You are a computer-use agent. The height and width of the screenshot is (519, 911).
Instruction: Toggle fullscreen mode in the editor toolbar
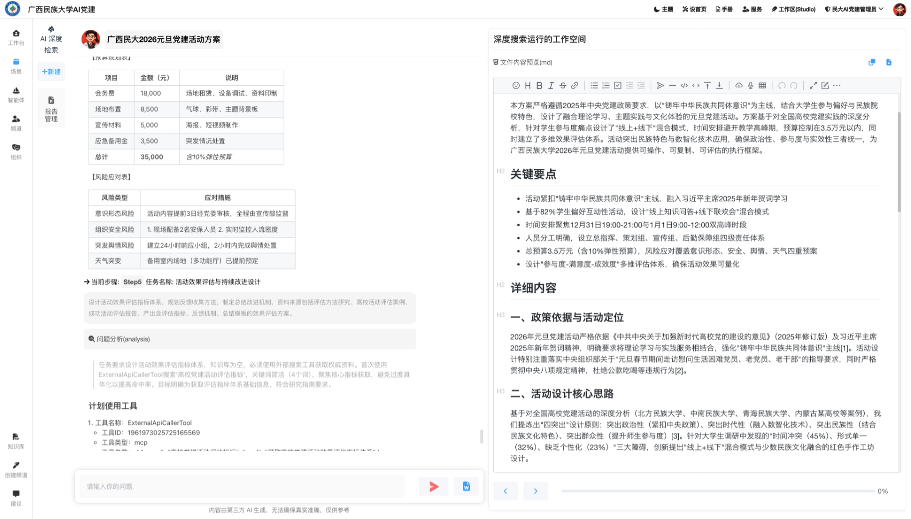click(x=813, y=86)
